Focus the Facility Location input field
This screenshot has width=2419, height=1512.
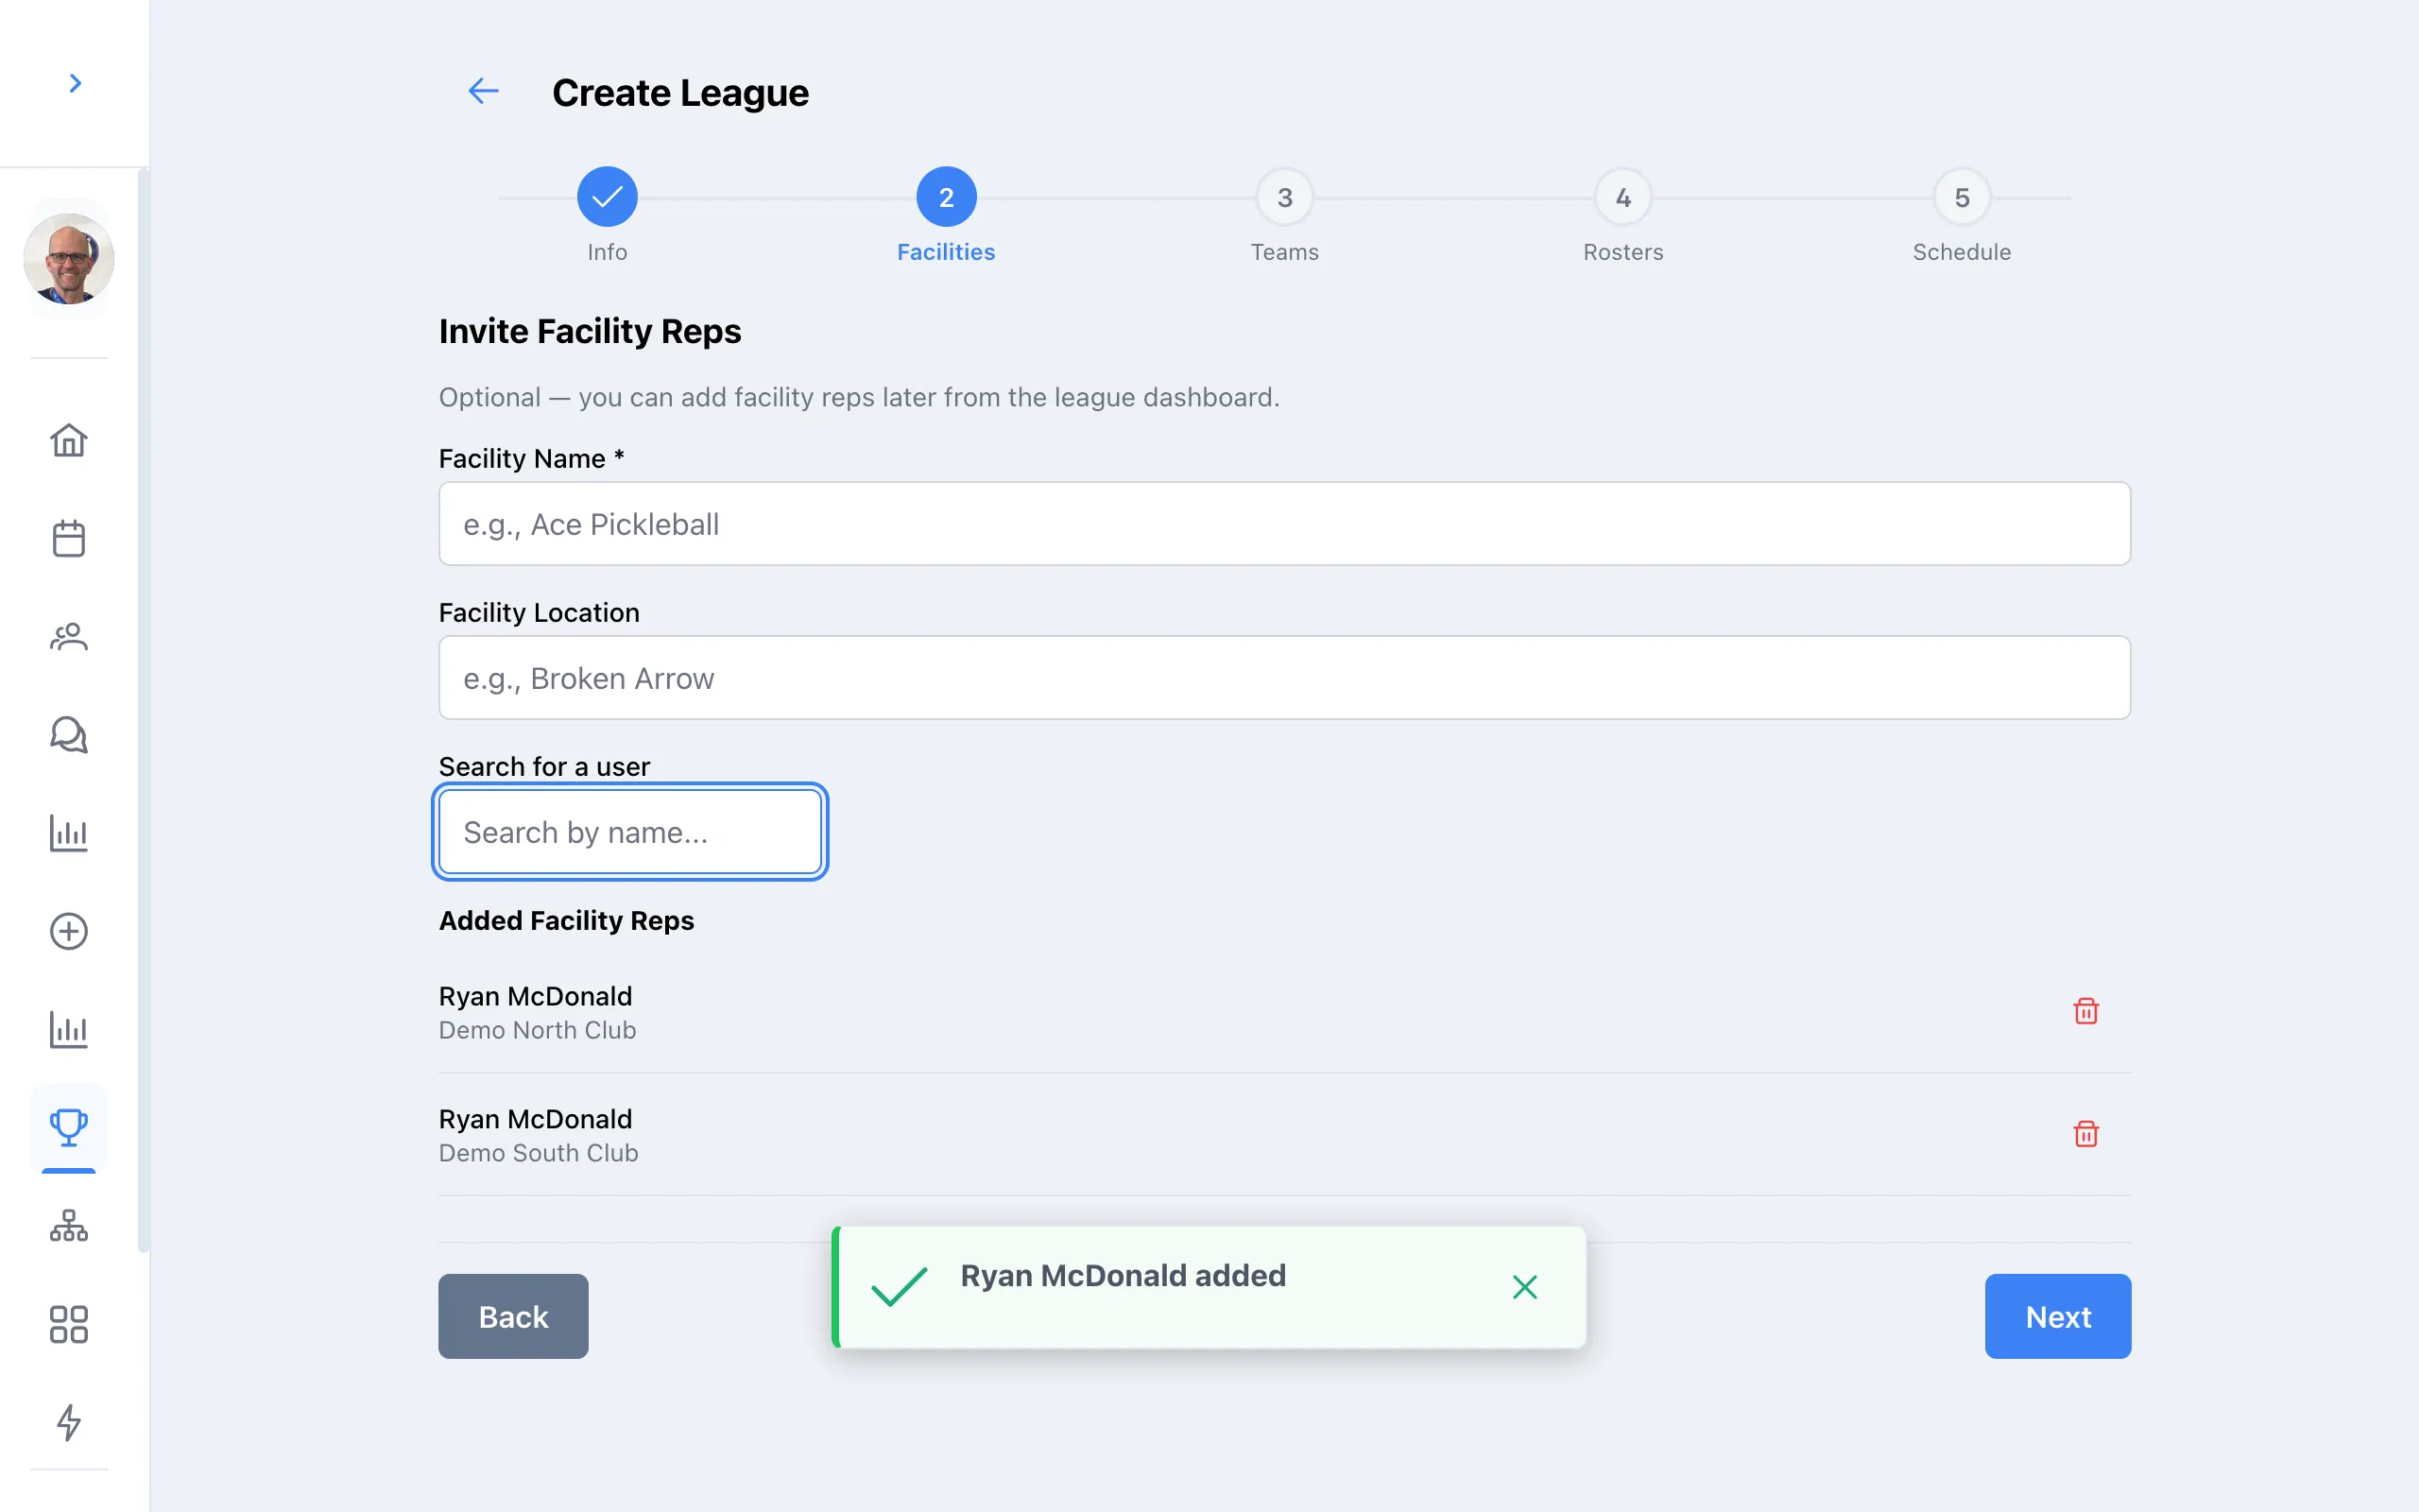click(1284, 678)
